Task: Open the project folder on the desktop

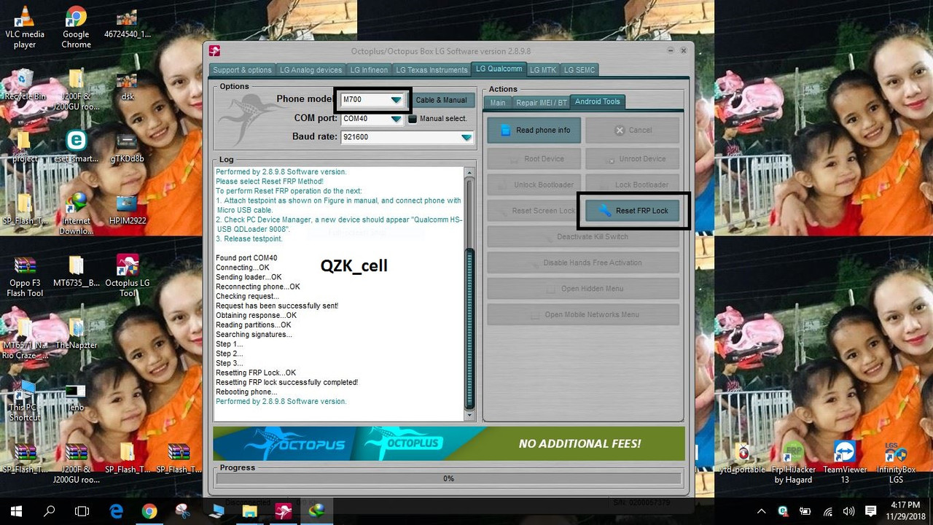Action: tap(25, 147)
